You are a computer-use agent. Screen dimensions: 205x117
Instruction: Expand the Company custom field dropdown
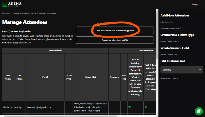click(181, 70)
